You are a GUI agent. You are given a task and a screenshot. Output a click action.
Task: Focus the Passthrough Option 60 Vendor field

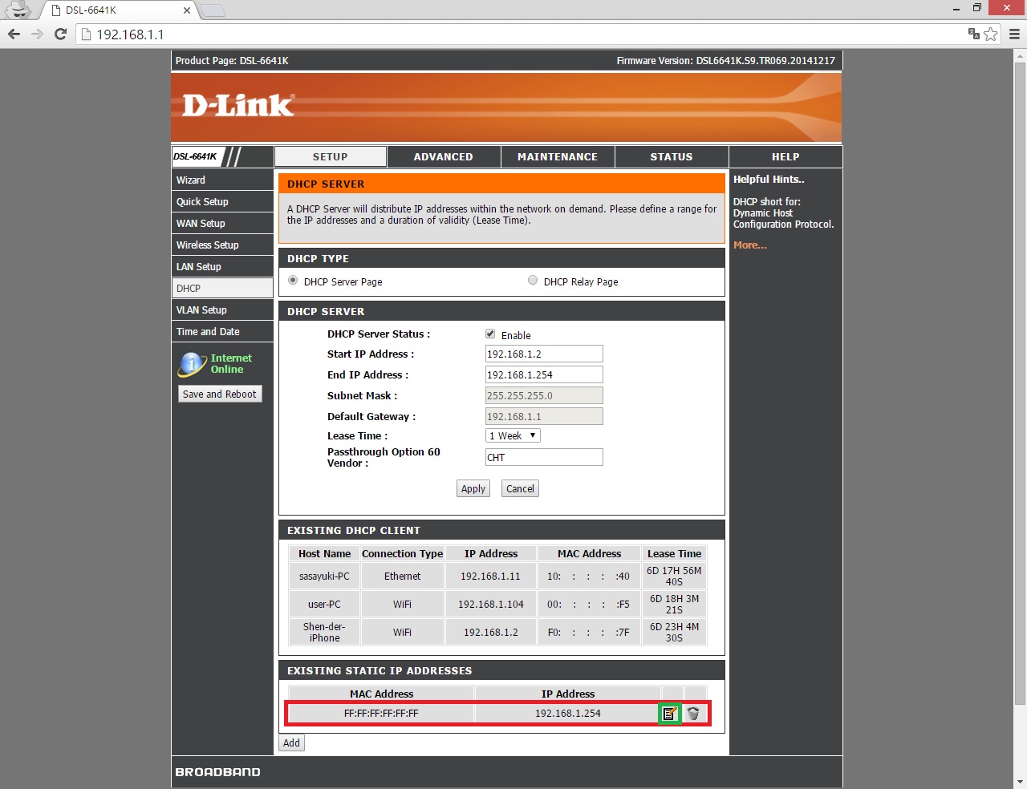pyautogui.click(x=544, y=457)
